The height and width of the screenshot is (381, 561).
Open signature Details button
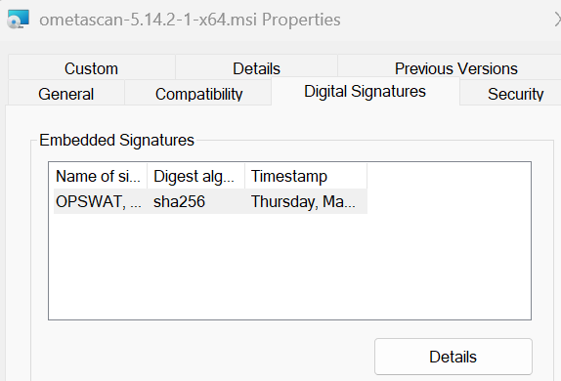(453, 357)
